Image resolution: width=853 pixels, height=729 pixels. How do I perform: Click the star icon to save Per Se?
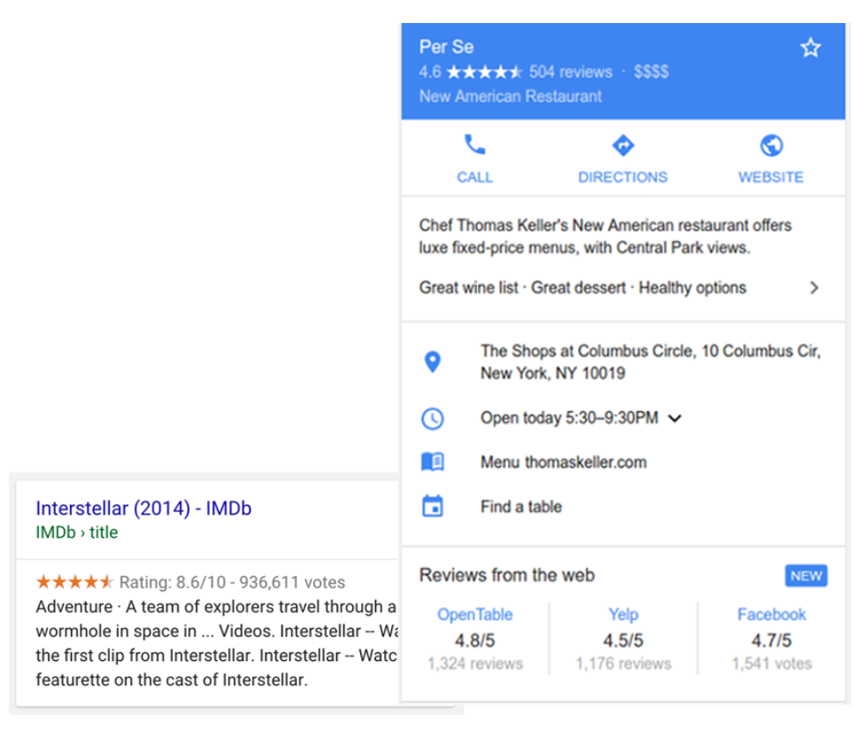tap(811, 48)
